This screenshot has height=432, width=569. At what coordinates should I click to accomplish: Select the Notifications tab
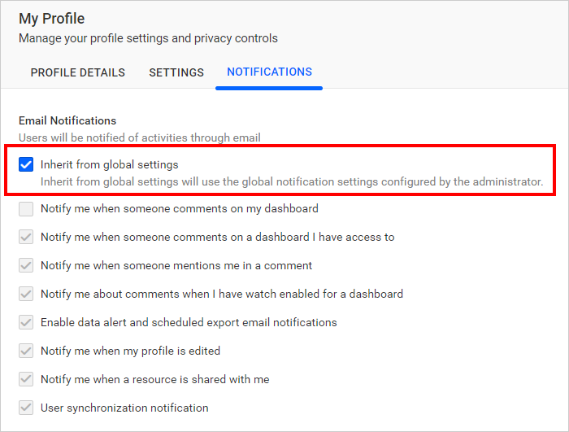coord(269,72)
